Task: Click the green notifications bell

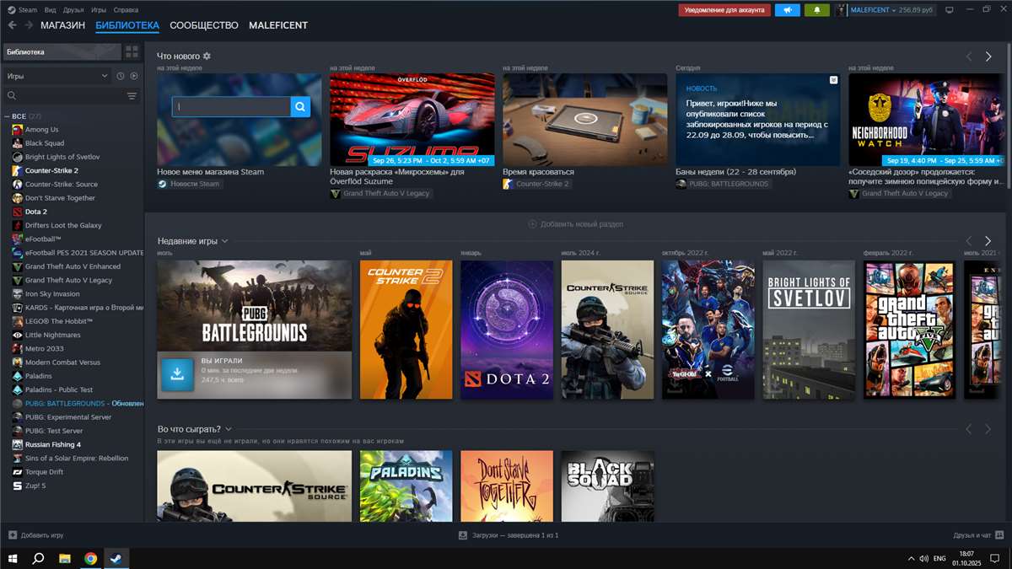Action: [x=816, y=10]
